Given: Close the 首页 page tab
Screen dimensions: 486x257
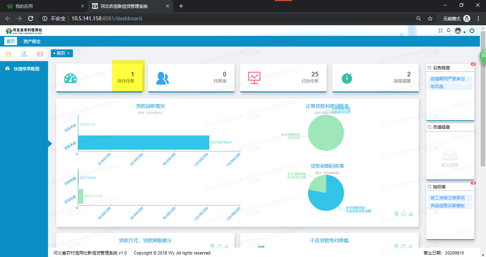Looking at the screenshot, I should tap(69, 53).
